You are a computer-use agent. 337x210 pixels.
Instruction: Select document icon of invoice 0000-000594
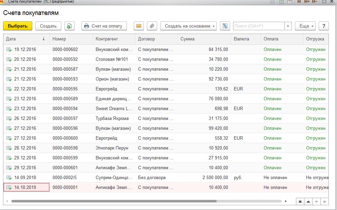9,109
